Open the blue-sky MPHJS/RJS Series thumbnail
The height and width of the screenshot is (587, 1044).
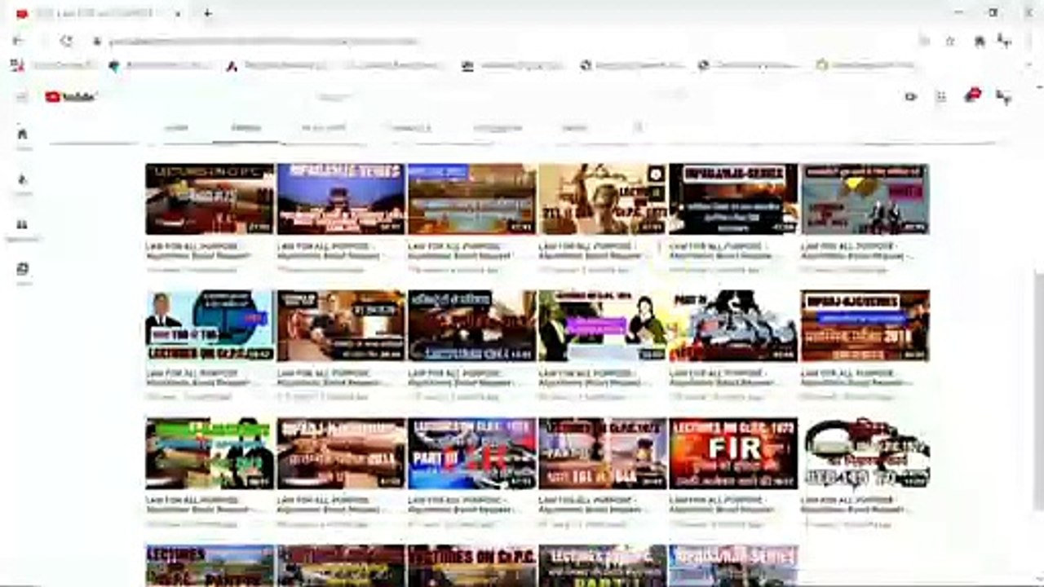341,199
